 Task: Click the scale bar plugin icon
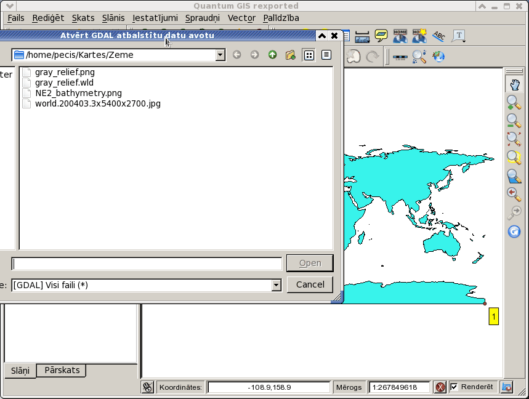[400, 57]
